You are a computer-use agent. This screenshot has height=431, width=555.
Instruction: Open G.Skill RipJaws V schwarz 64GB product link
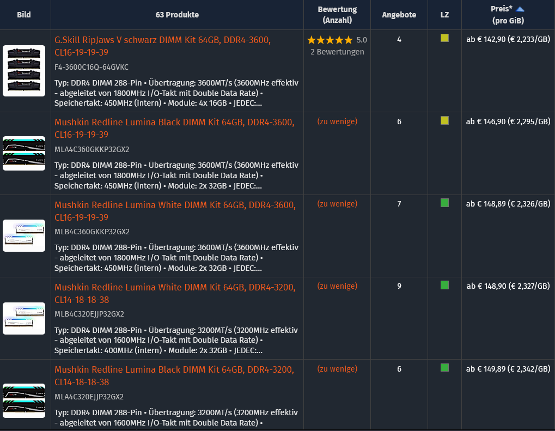(162, 46)
